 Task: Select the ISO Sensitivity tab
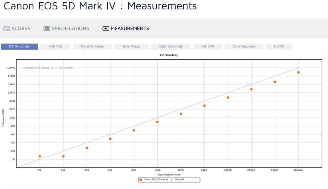pyautogui.click(x=20, y=46)
